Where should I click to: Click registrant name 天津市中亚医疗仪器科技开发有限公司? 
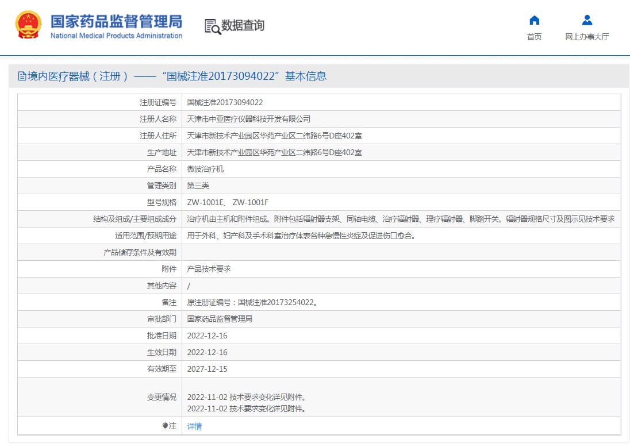pyautogui.click(x=249, y=119)
